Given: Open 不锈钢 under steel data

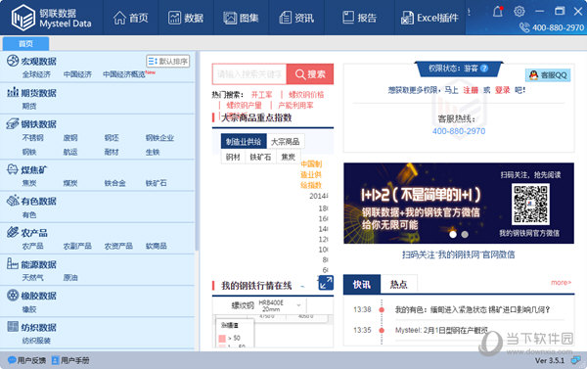Looking at the screenshot, I should pyautogui.click(x=32, y=137).
